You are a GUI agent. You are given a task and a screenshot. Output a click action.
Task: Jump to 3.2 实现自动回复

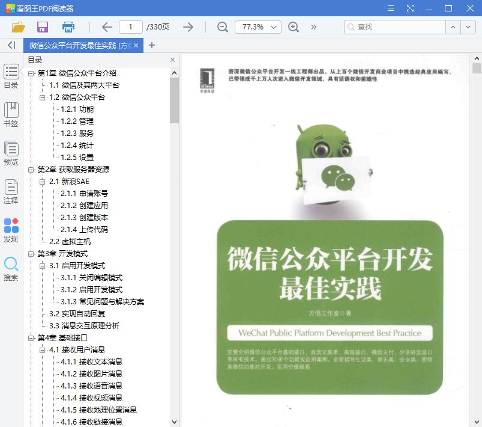coord(77,313)
